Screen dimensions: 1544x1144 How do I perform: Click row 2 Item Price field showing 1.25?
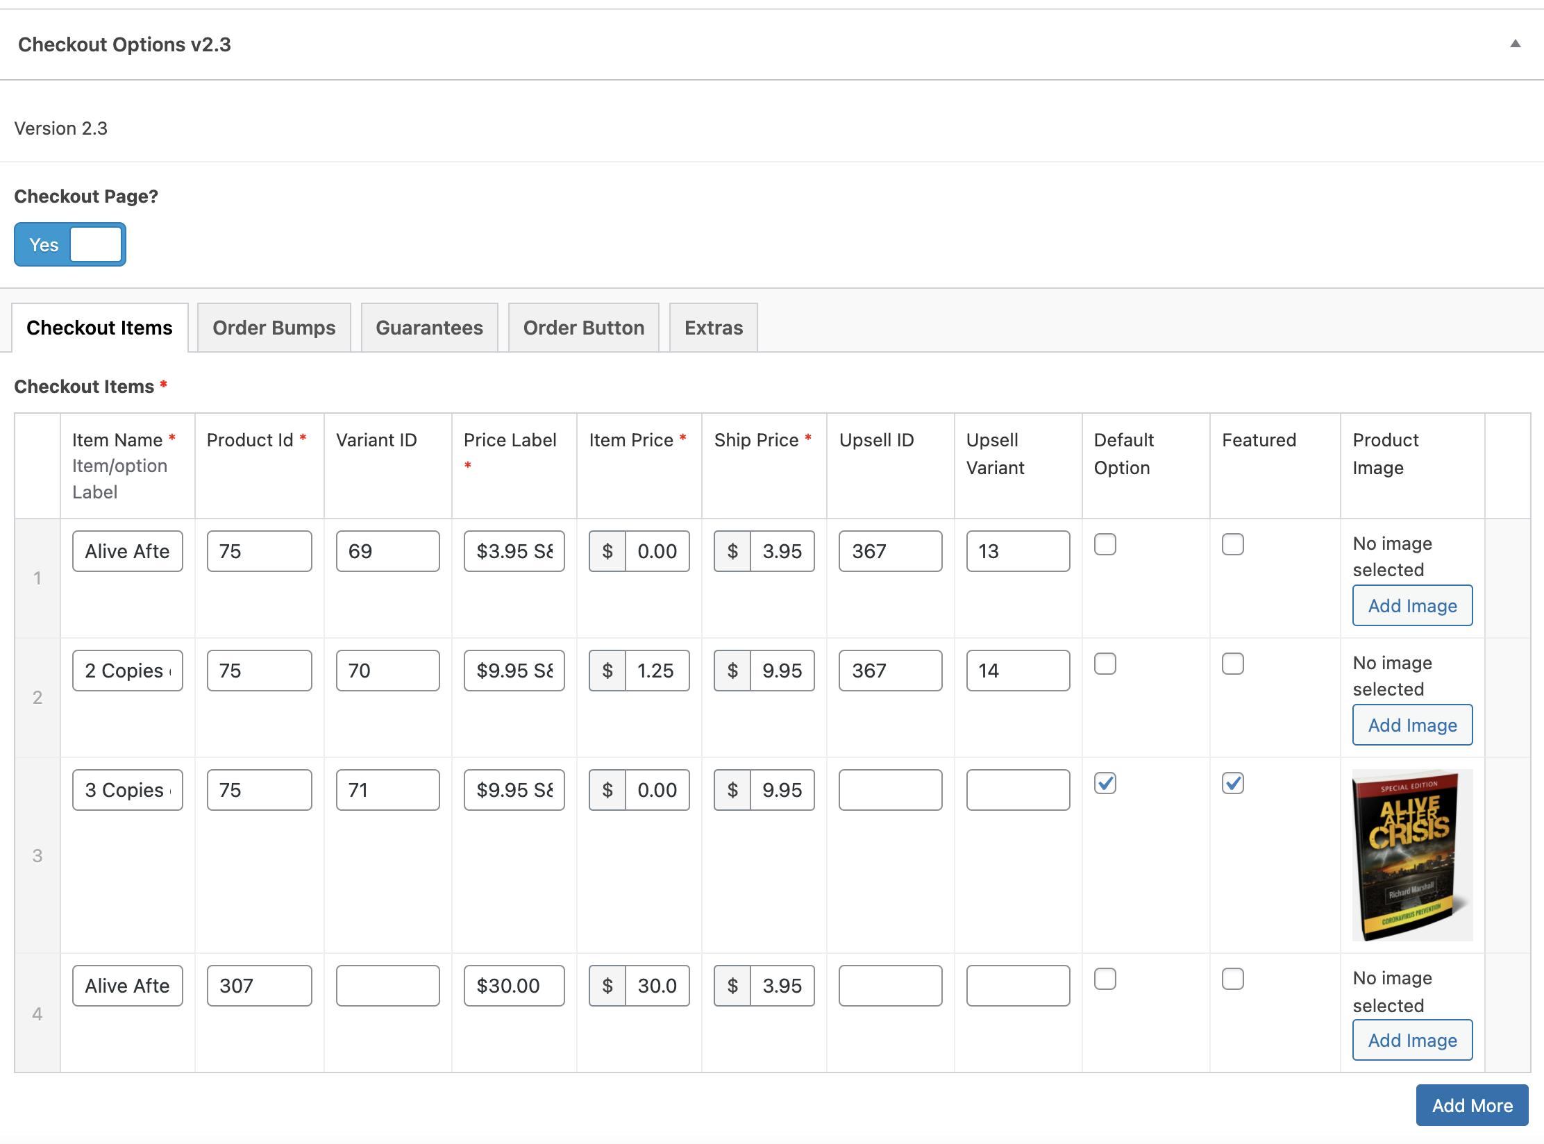[x=656, y=671]
